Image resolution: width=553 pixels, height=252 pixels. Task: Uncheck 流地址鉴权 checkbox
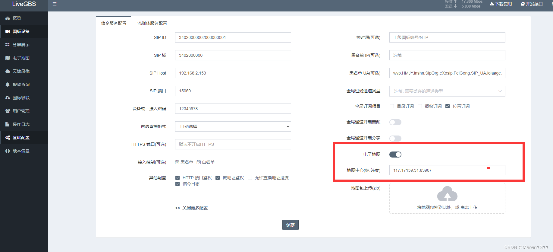click(218, 178)
